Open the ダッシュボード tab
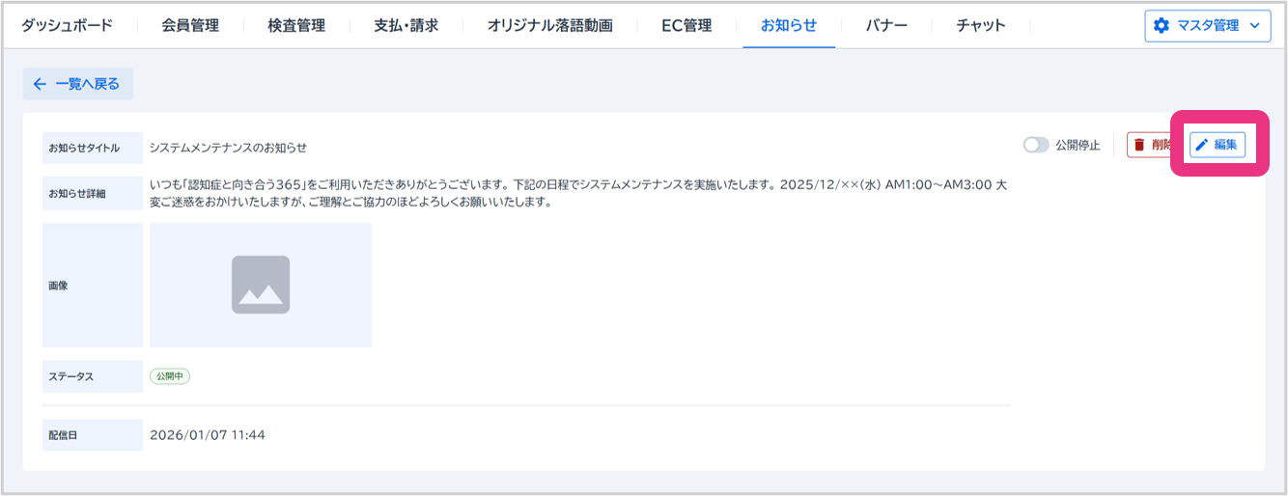The image size is (1288, 496). pyautogui.click(x=67, y=26)
